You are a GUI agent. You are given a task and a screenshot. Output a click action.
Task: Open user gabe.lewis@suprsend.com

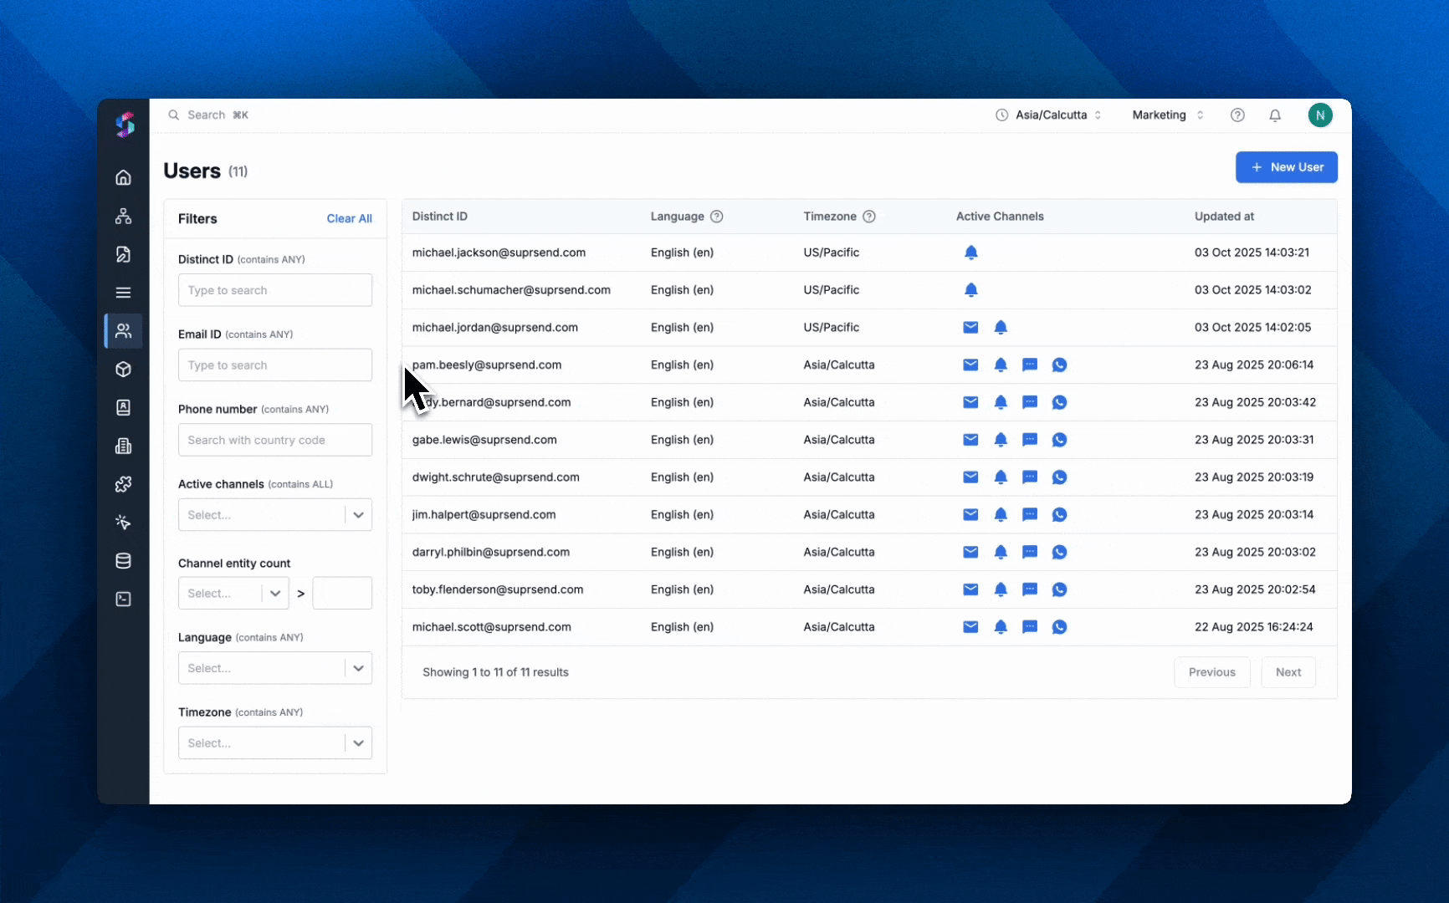point(484,440)
